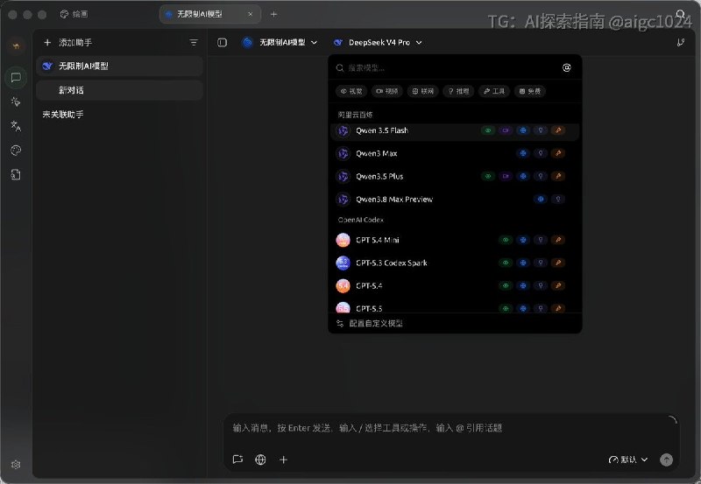This screenshot has height=484, width=701.
Task: Click the @ icon in model search bar
Action: (x=566, y=67)
